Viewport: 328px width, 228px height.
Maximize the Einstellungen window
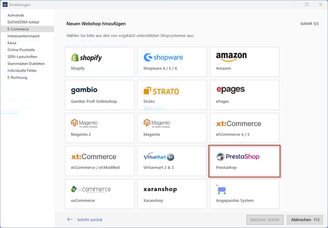pyautogui.click(x=307, y=5)
